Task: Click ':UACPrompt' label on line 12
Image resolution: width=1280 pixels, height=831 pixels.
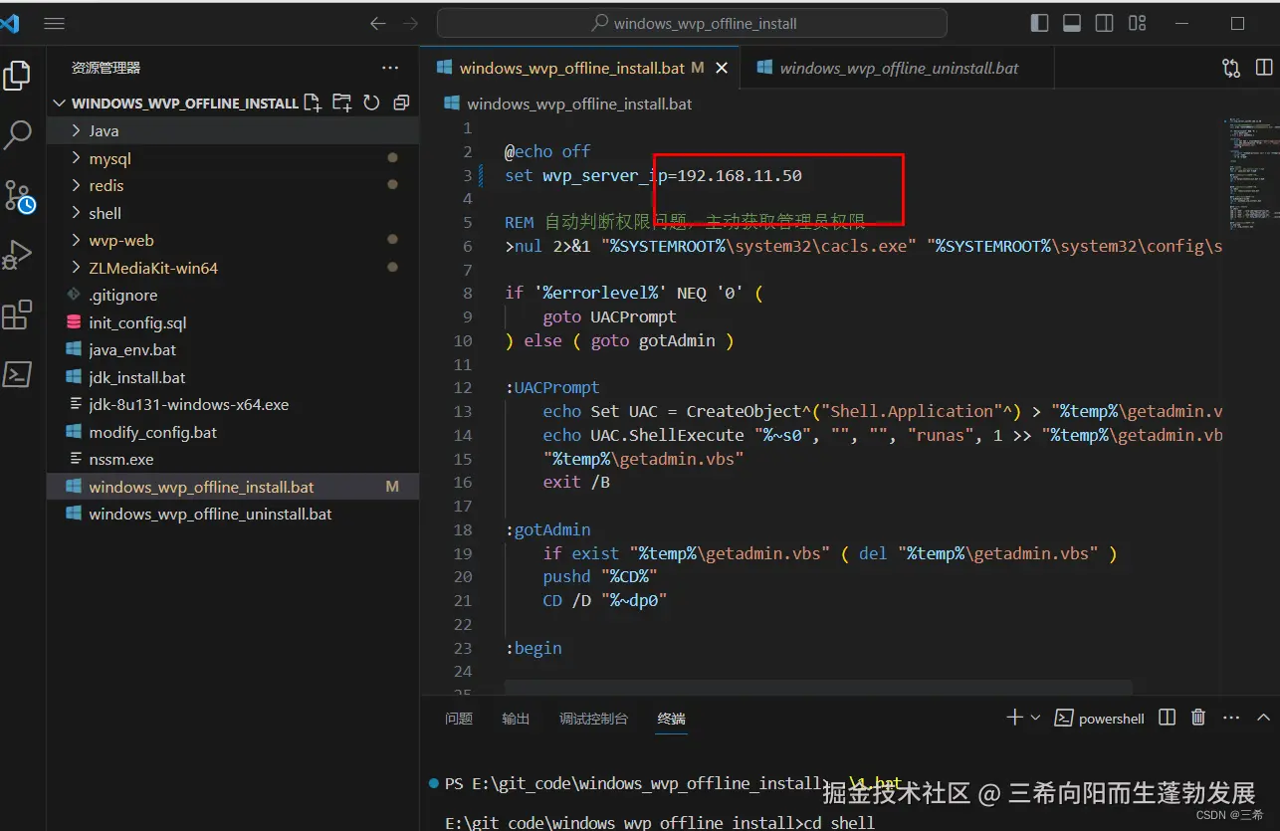Action: pyautogui.click(x=552, y=387)
